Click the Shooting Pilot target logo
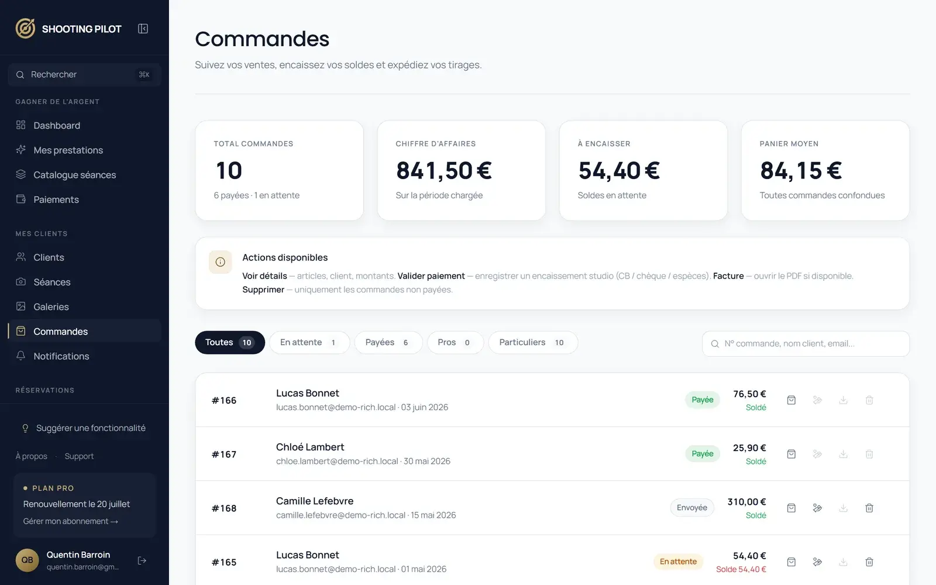This screenshot has width=936, height=585. [x=25, y=28]
